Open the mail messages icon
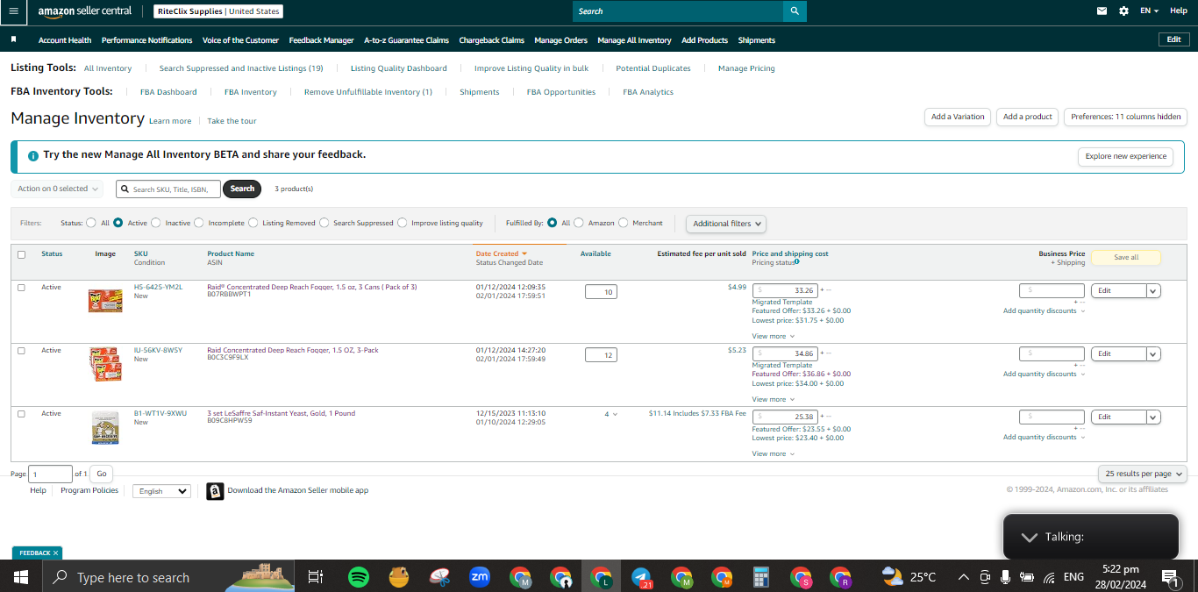 point(1102,11)
